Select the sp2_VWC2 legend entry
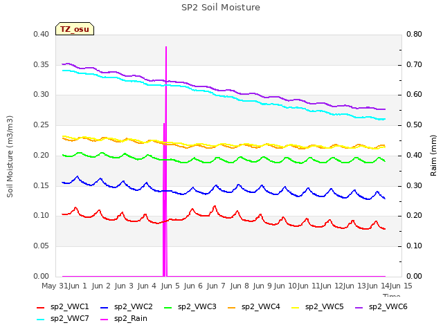This screenshot has width=443, height=332. pos(126,307)
